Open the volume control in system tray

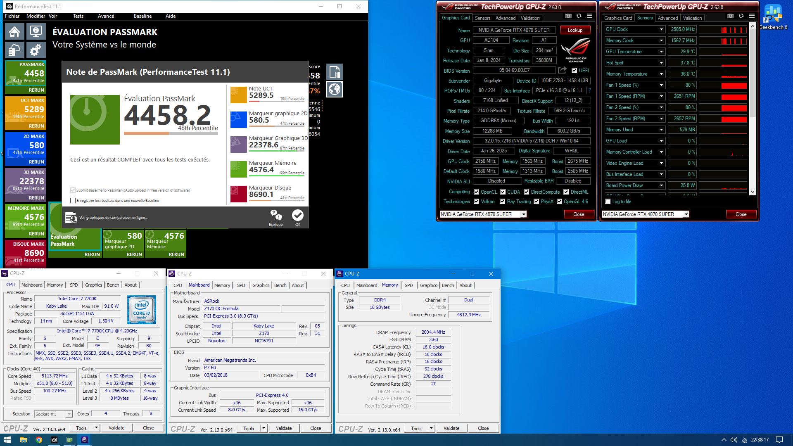pos(734,440)
